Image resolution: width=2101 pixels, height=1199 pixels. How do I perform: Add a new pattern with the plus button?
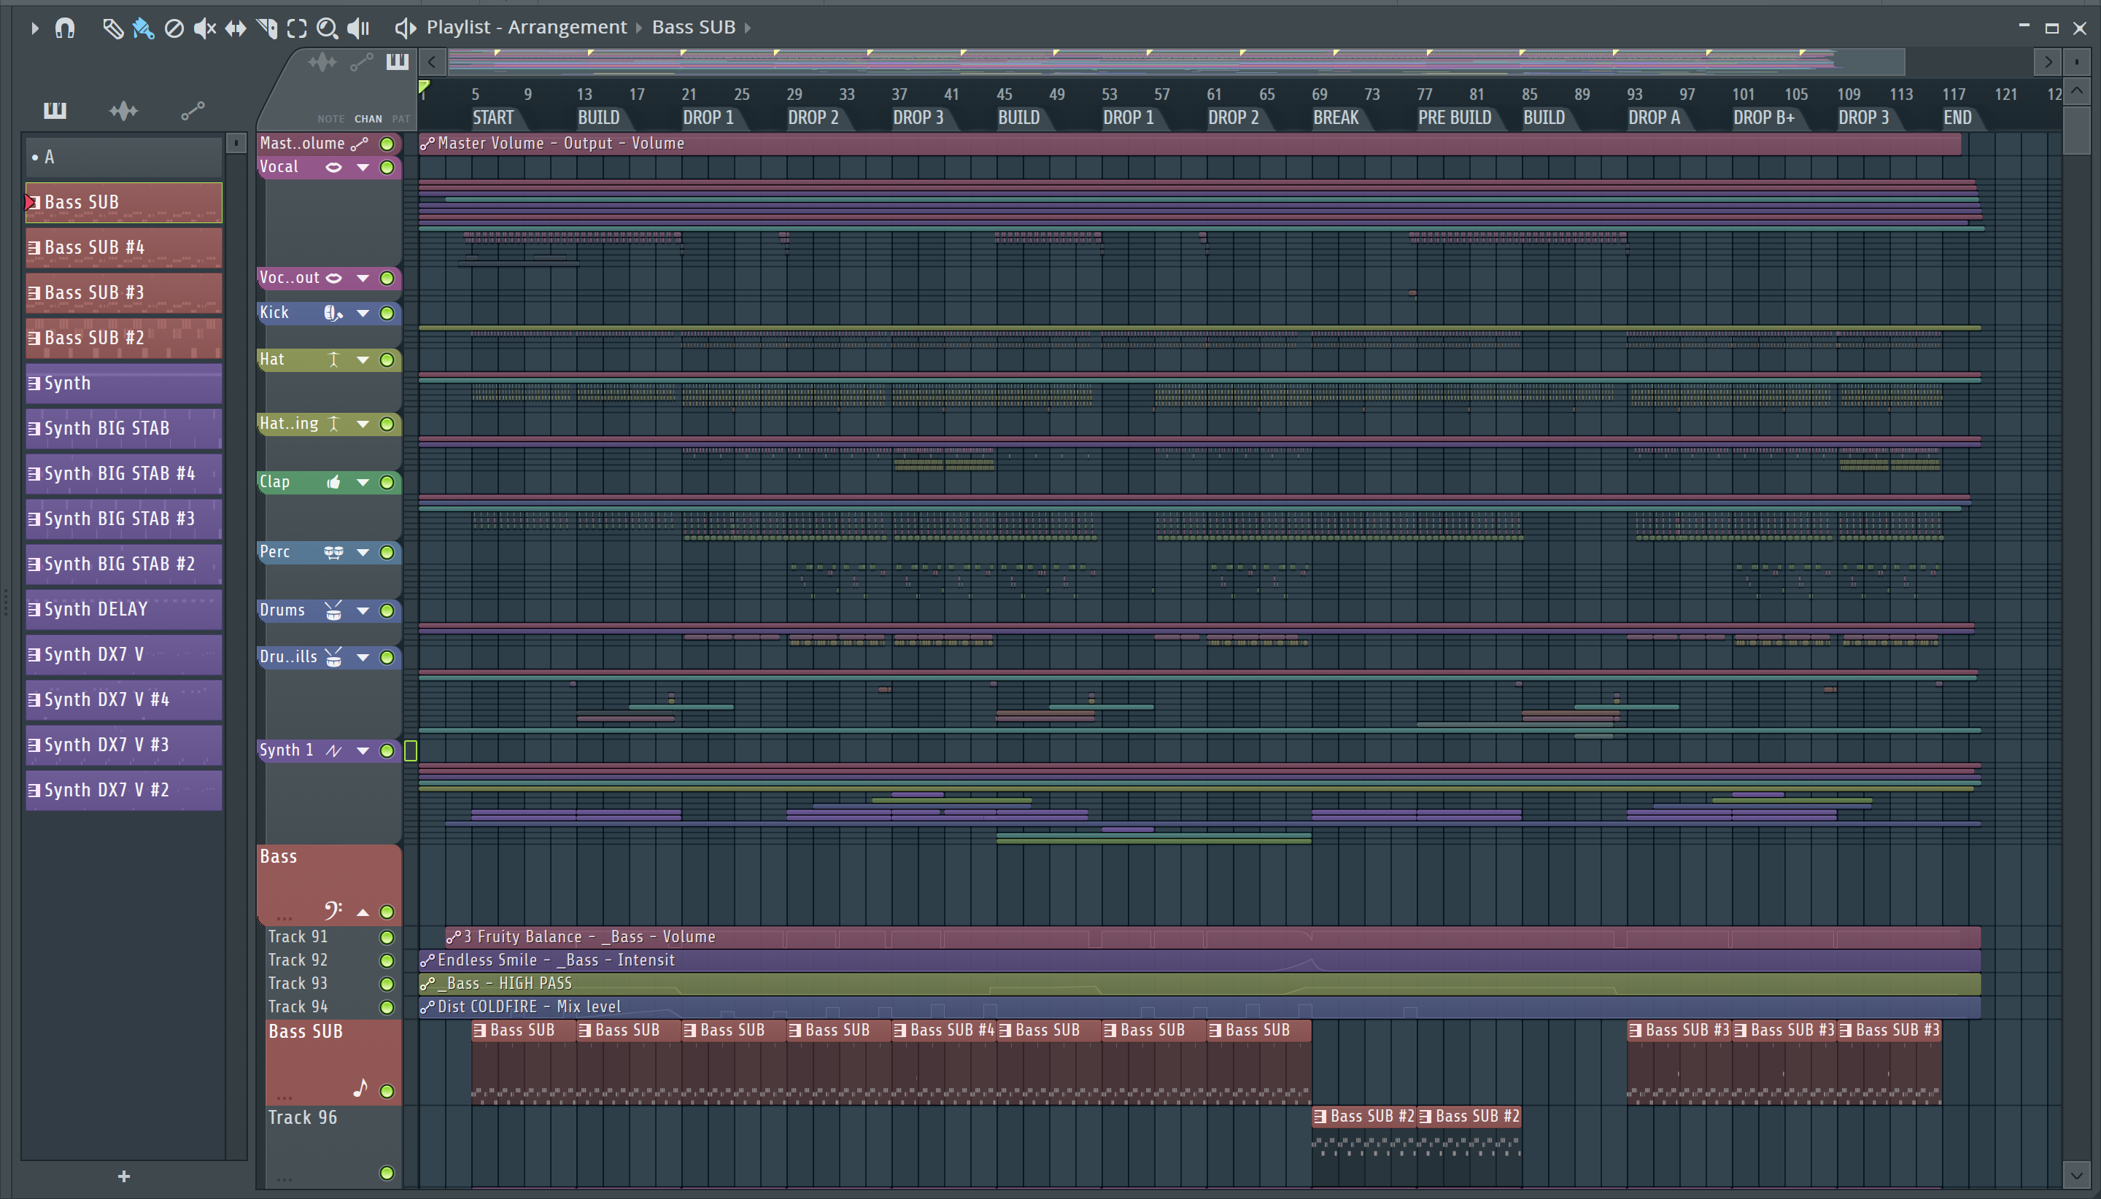click(123, 1176)
